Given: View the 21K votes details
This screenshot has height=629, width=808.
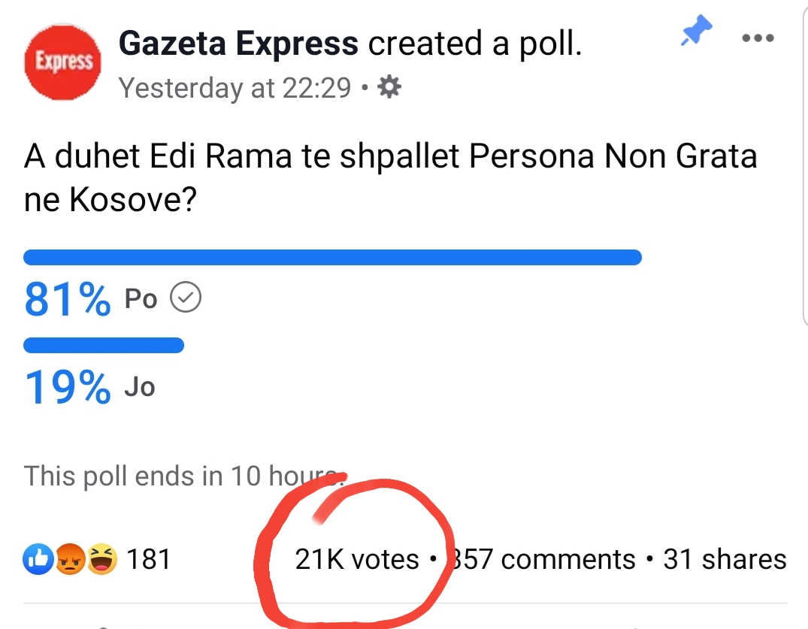Looking at the screenshot, I should pyautogui.click(x=356, y=559).
